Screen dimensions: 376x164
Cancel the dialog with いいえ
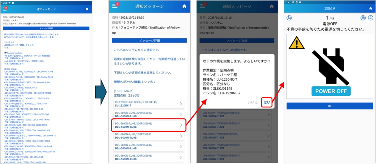[252, 102]
